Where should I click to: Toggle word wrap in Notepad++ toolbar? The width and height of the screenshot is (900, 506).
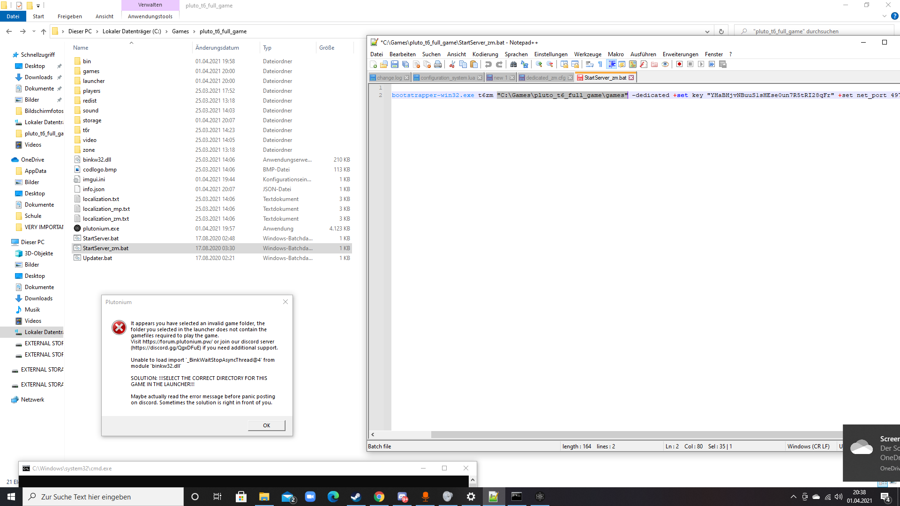click(590, 64)
